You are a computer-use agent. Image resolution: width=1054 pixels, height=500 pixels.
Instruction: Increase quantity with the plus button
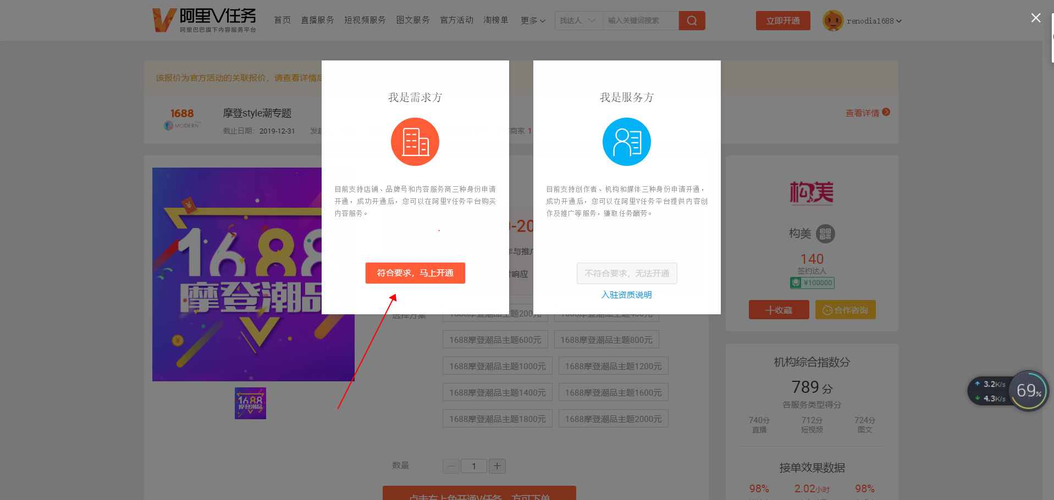click(497, 466)
